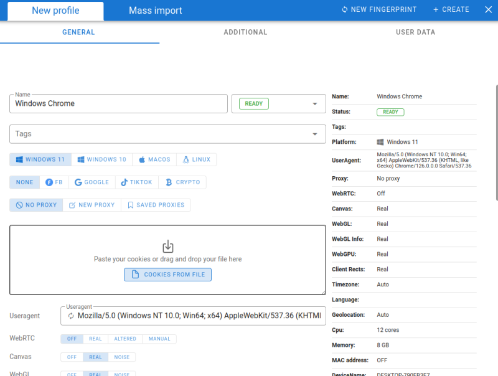498x376 pixels.
Task: Switch to the Mass import tab
Action: 155,10
